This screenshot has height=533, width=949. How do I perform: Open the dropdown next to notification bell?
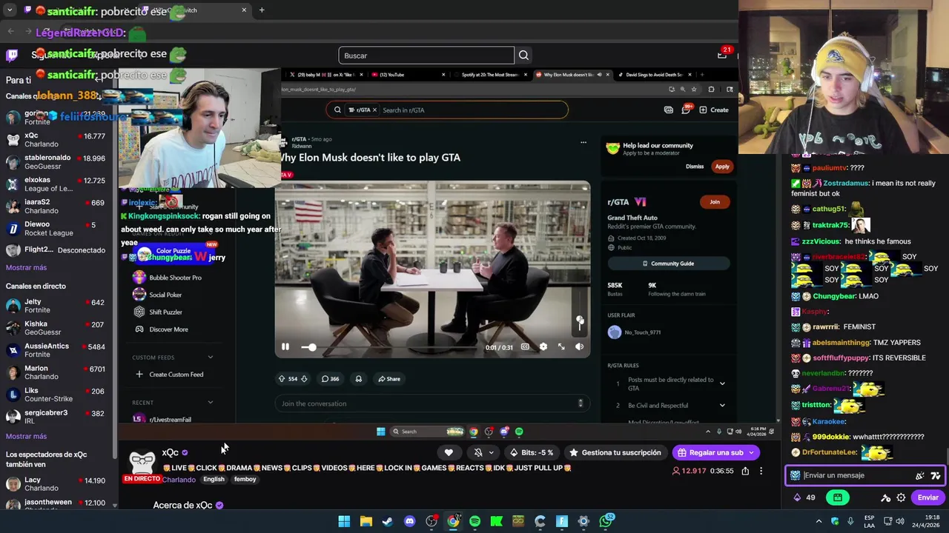click(491, 452)
